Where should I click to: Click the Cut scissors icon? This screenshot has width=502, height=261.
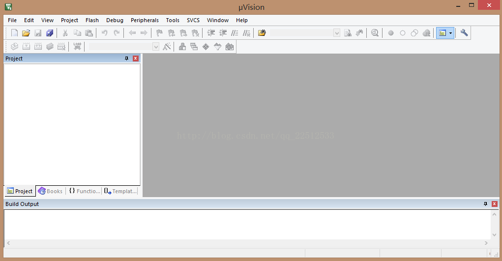point(65,33)
